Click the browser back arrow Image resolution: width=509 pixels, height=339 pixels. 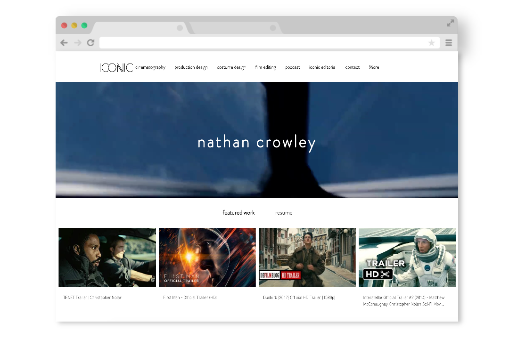coord(64,43)
